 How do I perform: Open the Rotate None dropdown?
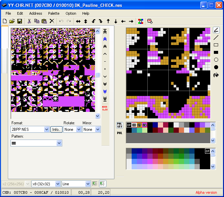(72, 129)
